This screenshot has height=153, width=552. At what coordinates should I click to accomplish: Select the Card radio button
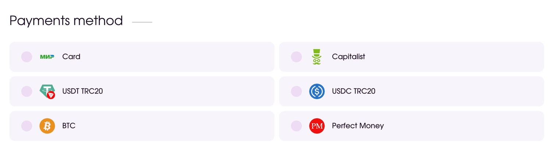coord(26,57)
